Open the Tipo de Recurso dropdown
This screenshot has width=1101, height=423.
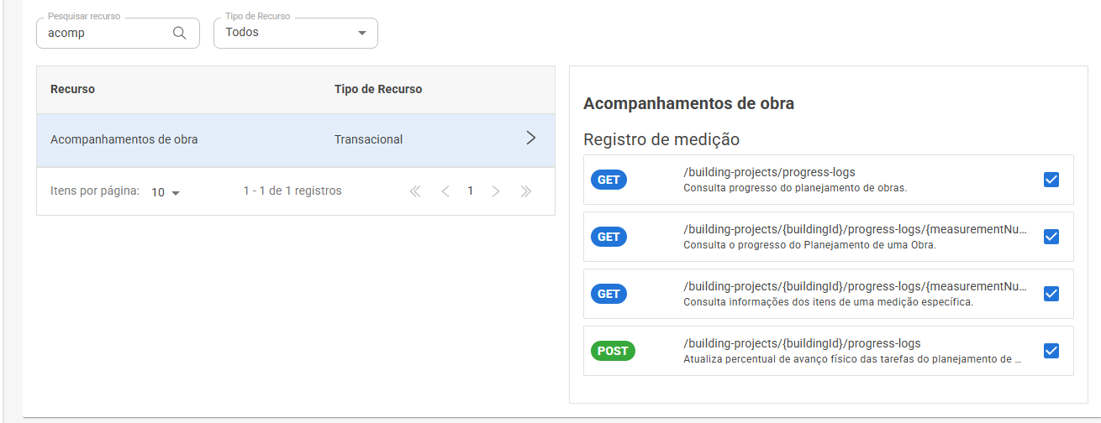pos(296,33)
